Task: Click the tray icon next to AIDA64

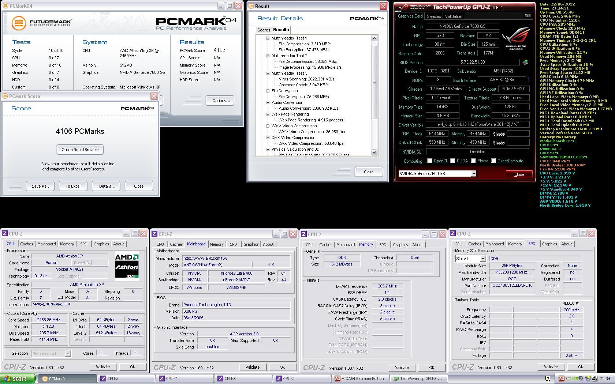Action: pyautogui.click(x=568, y=379)
